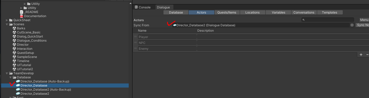The width and height of the screenshot is (369, 98).
Task: Click the selected Director_Database asset icon
Action: pyautogui.click(x=18, y=85)
